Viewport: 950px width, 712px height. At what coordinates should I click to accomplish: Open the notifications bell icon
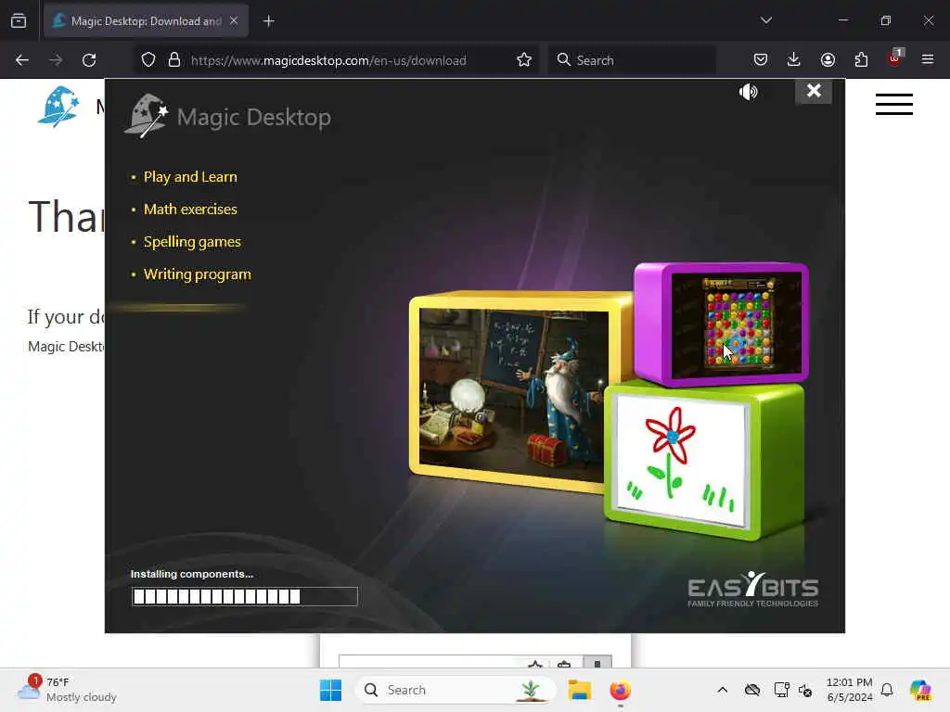tap(887, 690)
